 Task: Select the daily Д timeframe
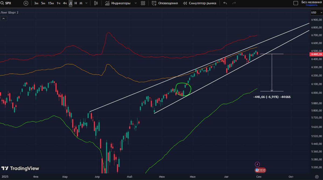71,3
